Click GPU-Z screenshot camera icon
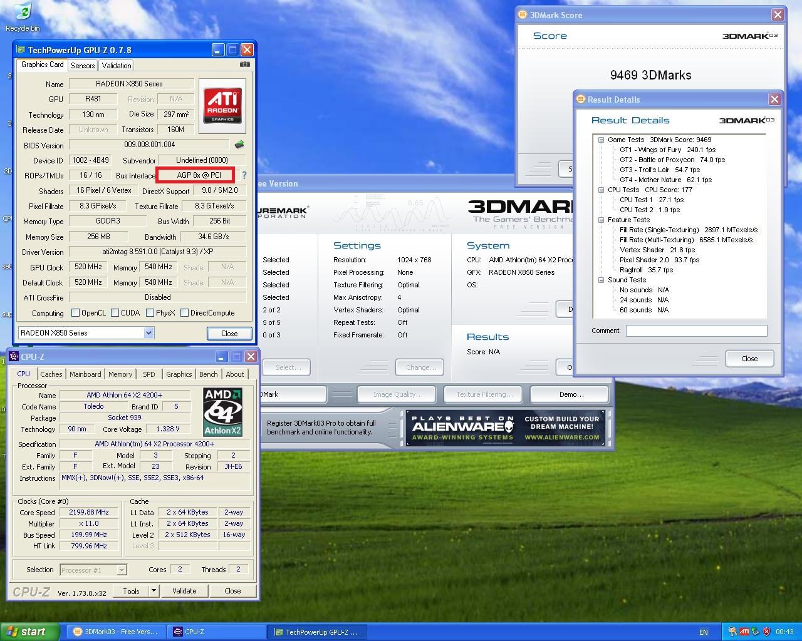This screenshot has height=641, width=802. tap(245, 64)
